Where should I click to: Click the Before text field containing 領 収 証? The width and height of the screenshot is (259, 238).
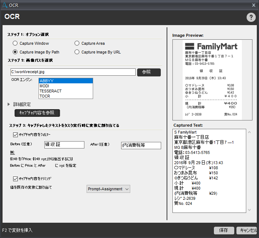(64, 145)
